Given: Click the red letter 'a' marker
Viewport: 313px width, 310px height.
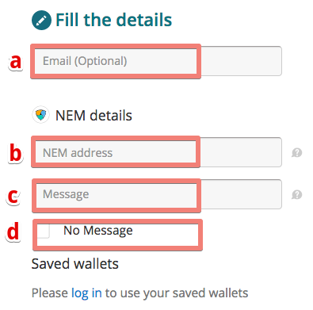Looking at the screenshot, I should coord(16,62).
